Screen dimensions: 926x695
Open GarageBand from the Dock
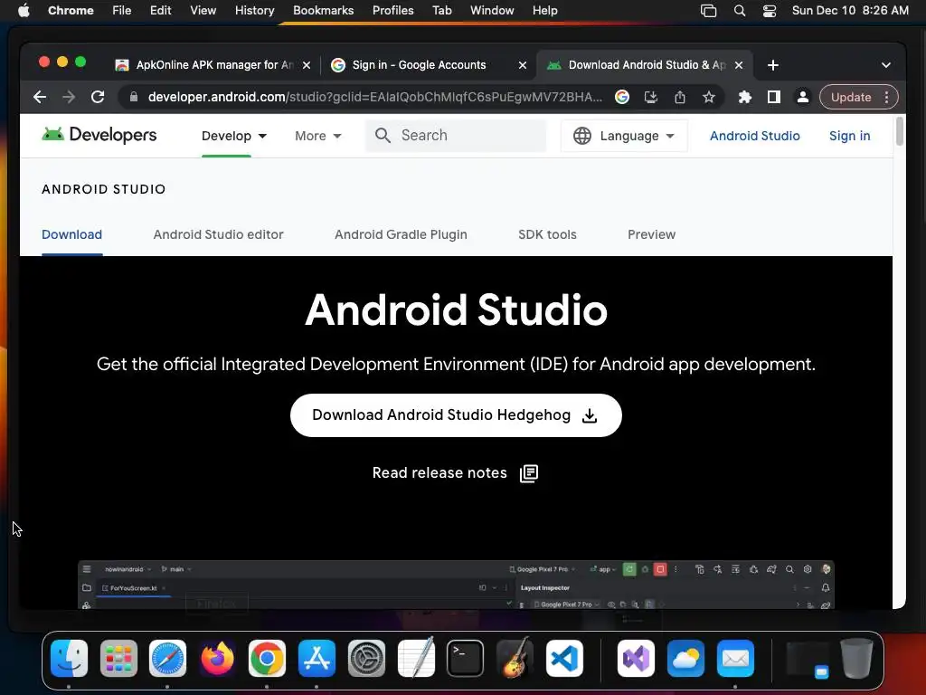pos(515,657)
